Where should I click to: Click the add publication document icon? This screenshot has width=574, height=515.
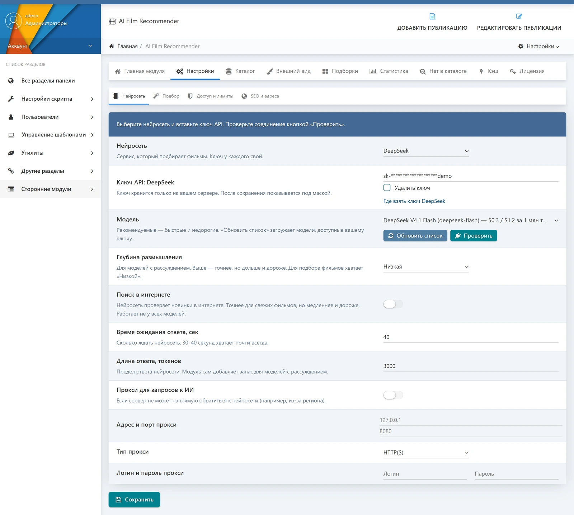point(432,16)
